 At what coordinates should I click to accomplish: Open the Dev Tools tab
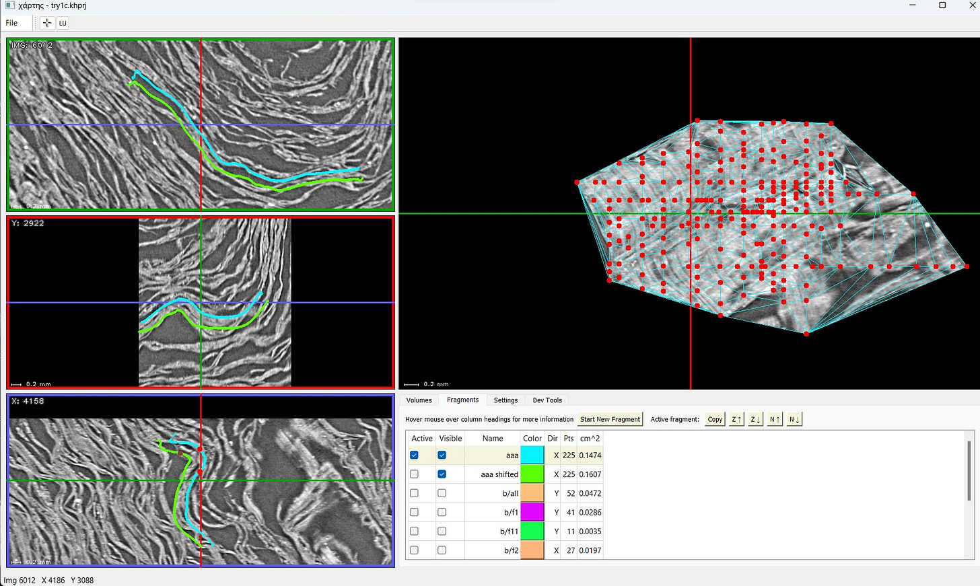(x=547, y=400)
